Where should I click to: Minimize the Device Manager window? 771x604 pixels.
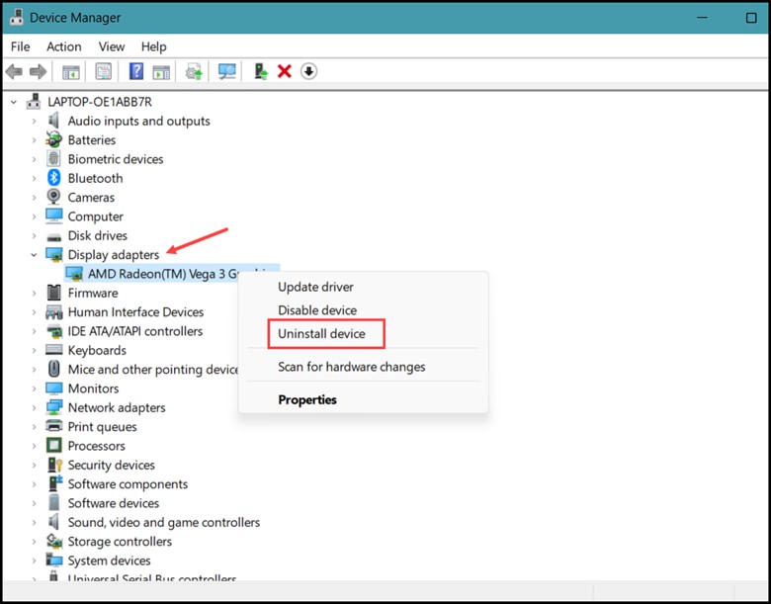(702, 18)
